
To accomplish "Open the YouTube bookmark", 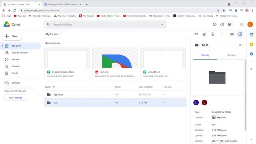I will pos(20,16).
